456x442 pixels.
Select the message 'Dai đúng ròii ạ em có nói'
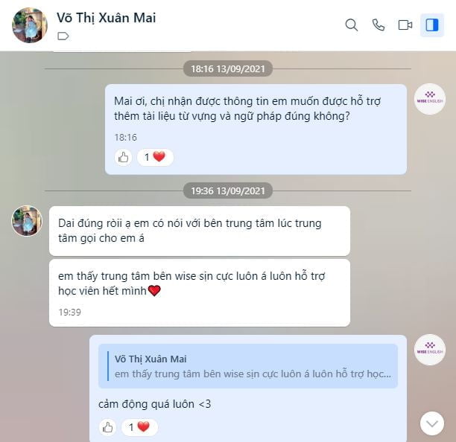(200, 231)
